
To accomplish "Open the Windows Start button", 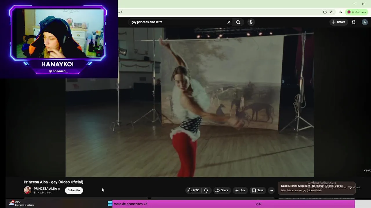I will (x=110, y=204).
